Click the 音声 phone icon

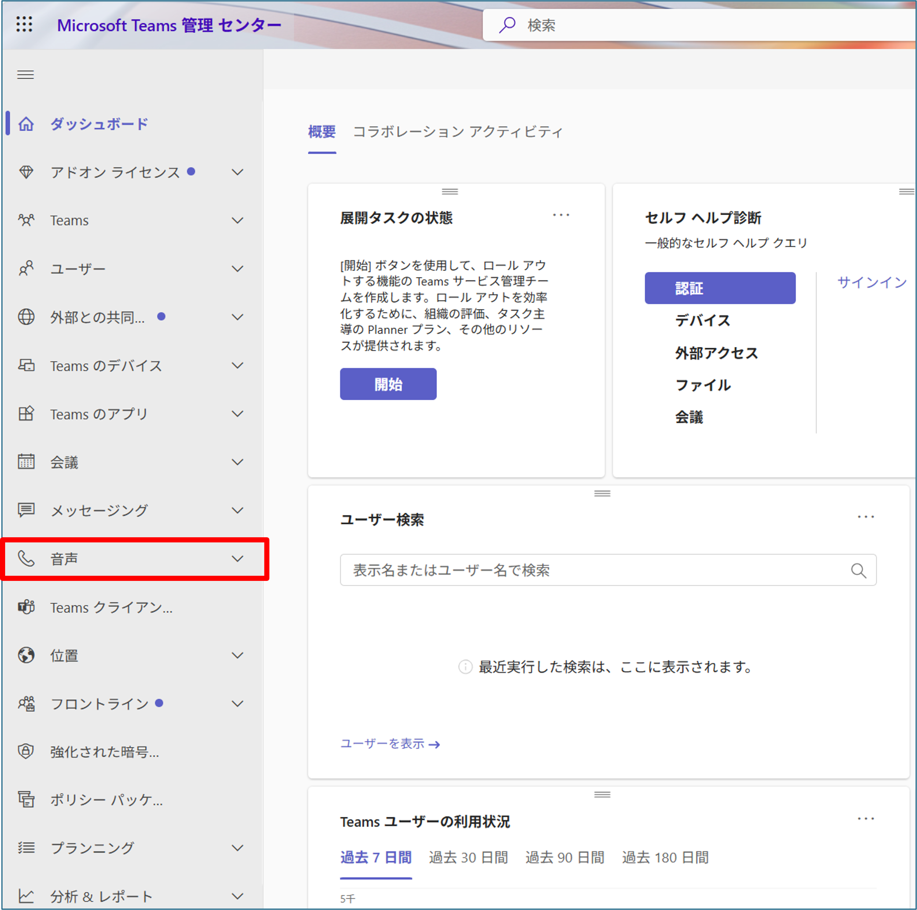point(26,559)
